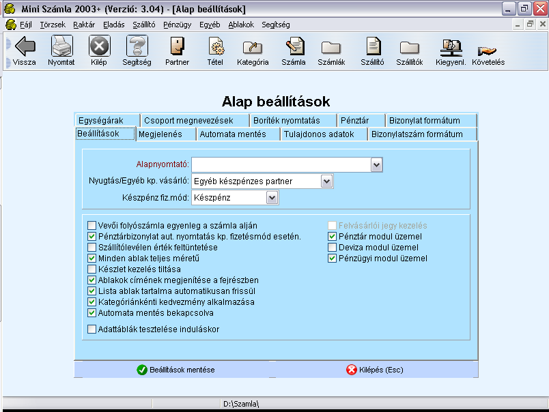Open the Kiegyenl. settlement icon
This screenshot has height=412, width=549.
[451, 48]
